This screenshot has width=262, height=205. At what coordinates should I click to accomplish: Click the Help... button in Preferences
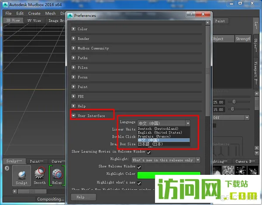pos(83,197)
